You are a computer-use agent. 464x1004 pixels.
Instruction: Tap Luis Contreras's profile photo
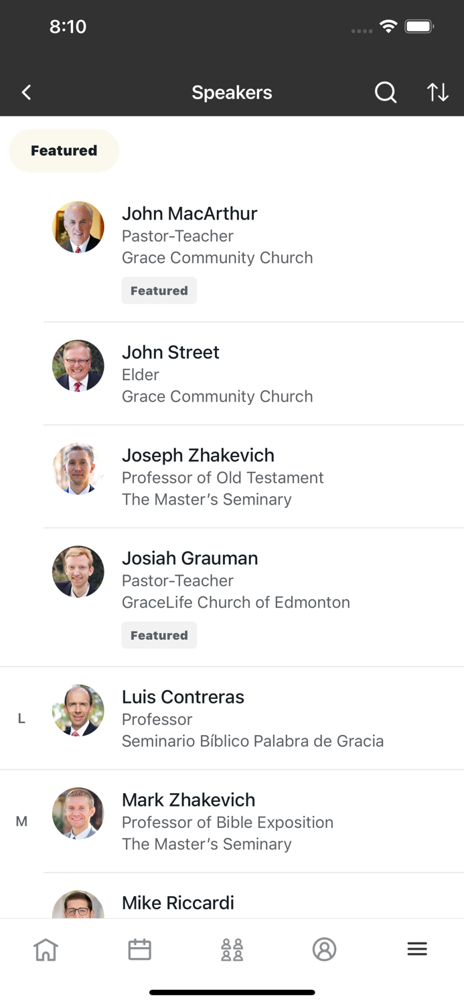tap(78, 710)
